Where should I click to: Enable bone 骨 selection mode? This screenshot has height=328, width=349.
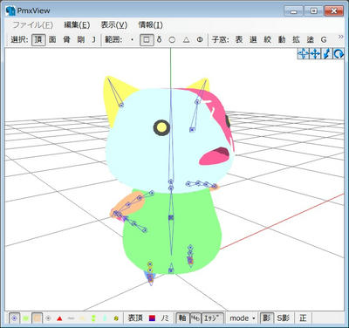click(66, 39)
